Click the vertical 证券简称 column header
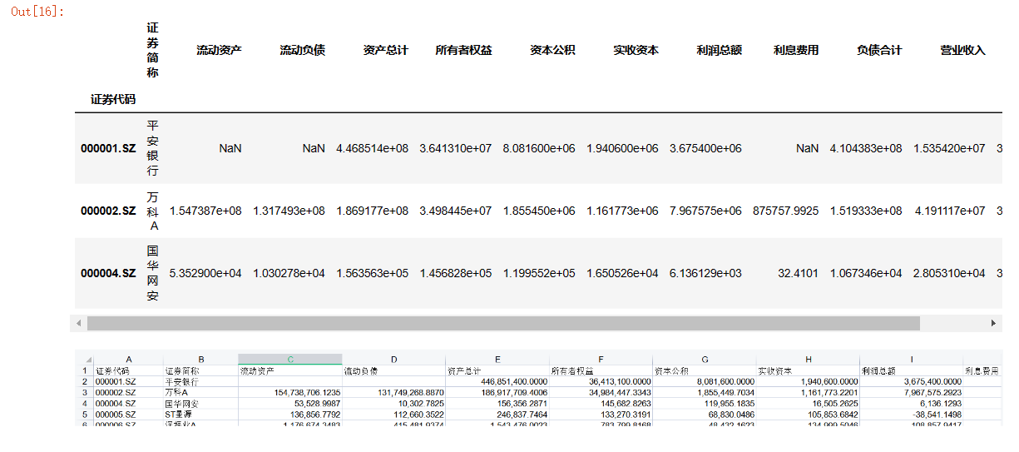 pyautogui.click(x=152, y=50)
